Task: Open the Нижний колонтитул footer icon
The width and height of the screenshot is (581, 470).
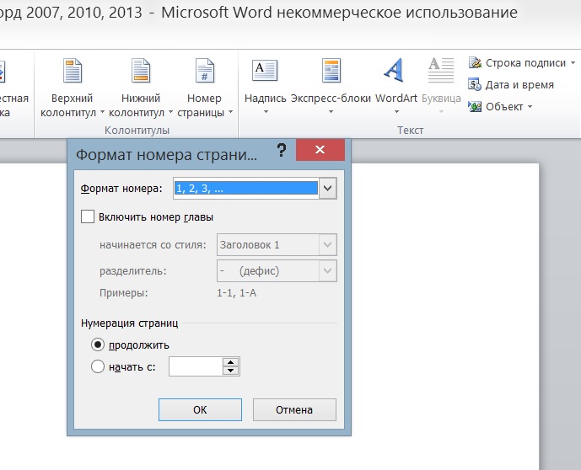Action: click(x=141, y=70)
